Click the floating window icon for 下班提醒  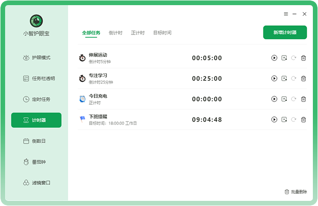pyautogui.click(x=284, y=120)
